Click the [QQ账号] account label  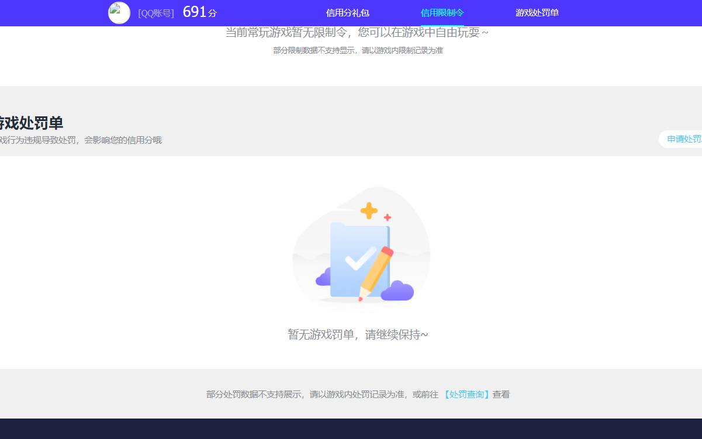click(155, 13)
